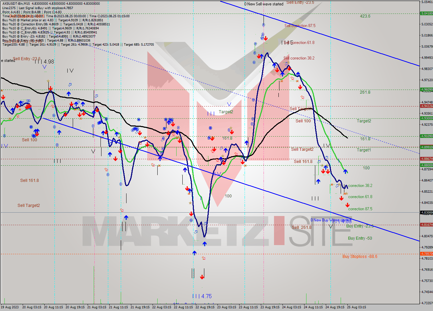Click the III 4.75 wave label
The width and height of the screenshot is (433, 311).
(x=202, y=296)
